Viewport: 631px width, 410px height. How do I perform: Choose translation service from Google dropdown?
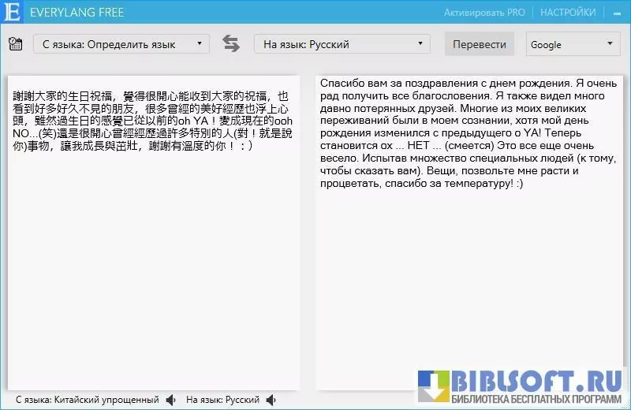(x=573, y=44)
